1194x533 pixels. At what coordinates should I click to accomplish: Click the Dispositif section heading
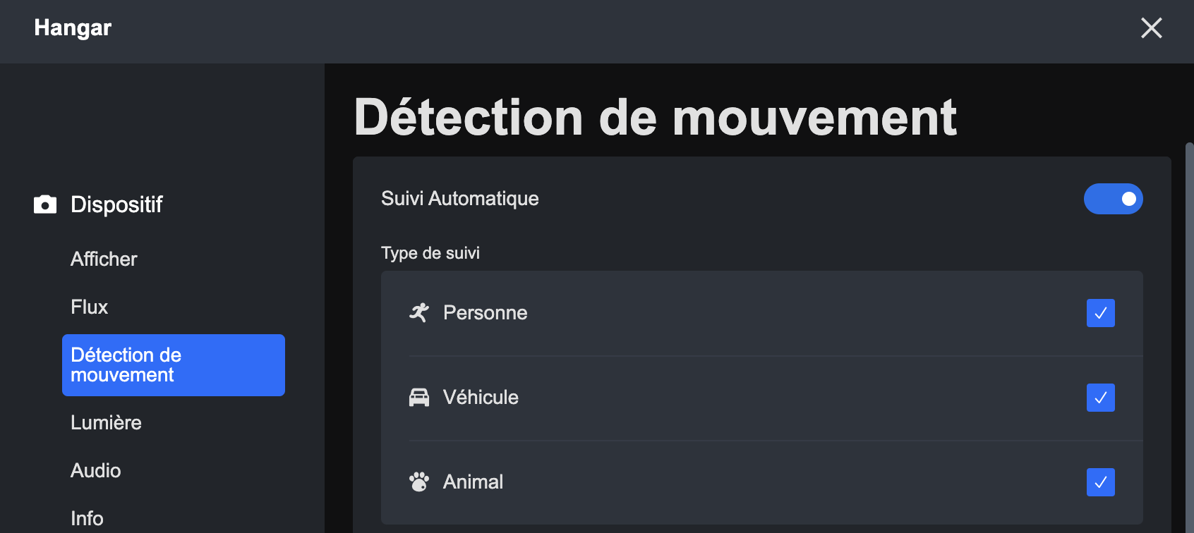(x=116, y=204)
